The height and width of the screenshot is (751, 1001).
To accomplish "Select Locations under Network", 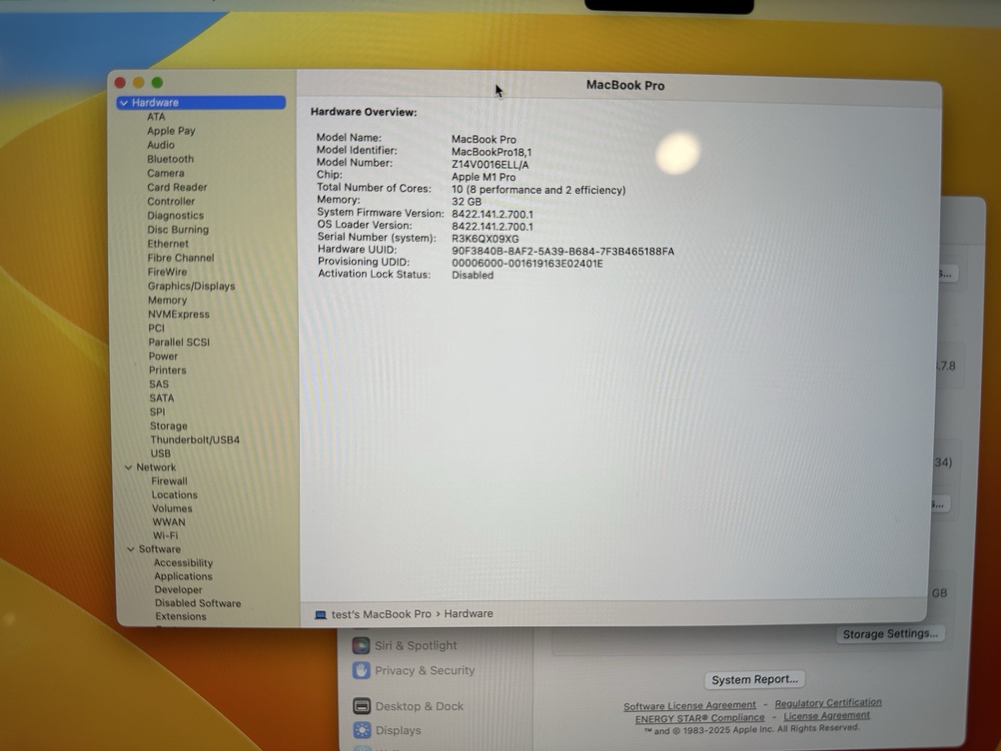I will point(174,494).
